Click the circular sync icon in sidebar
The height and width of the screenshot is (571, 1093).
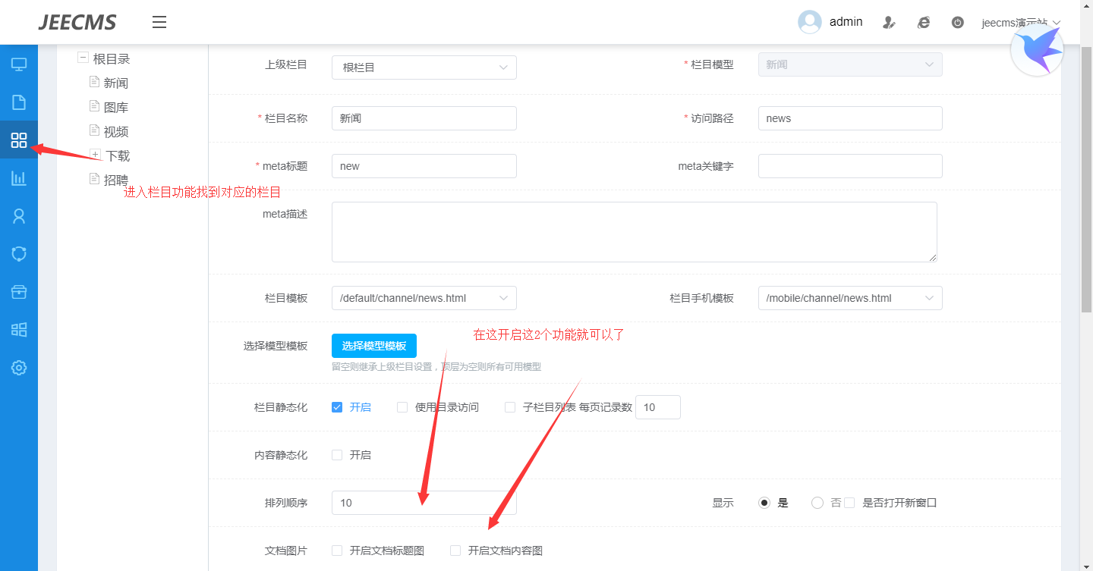point(19,254)
